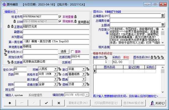Click the lock icon next to 册数(F9)

(x=106, y=57)
